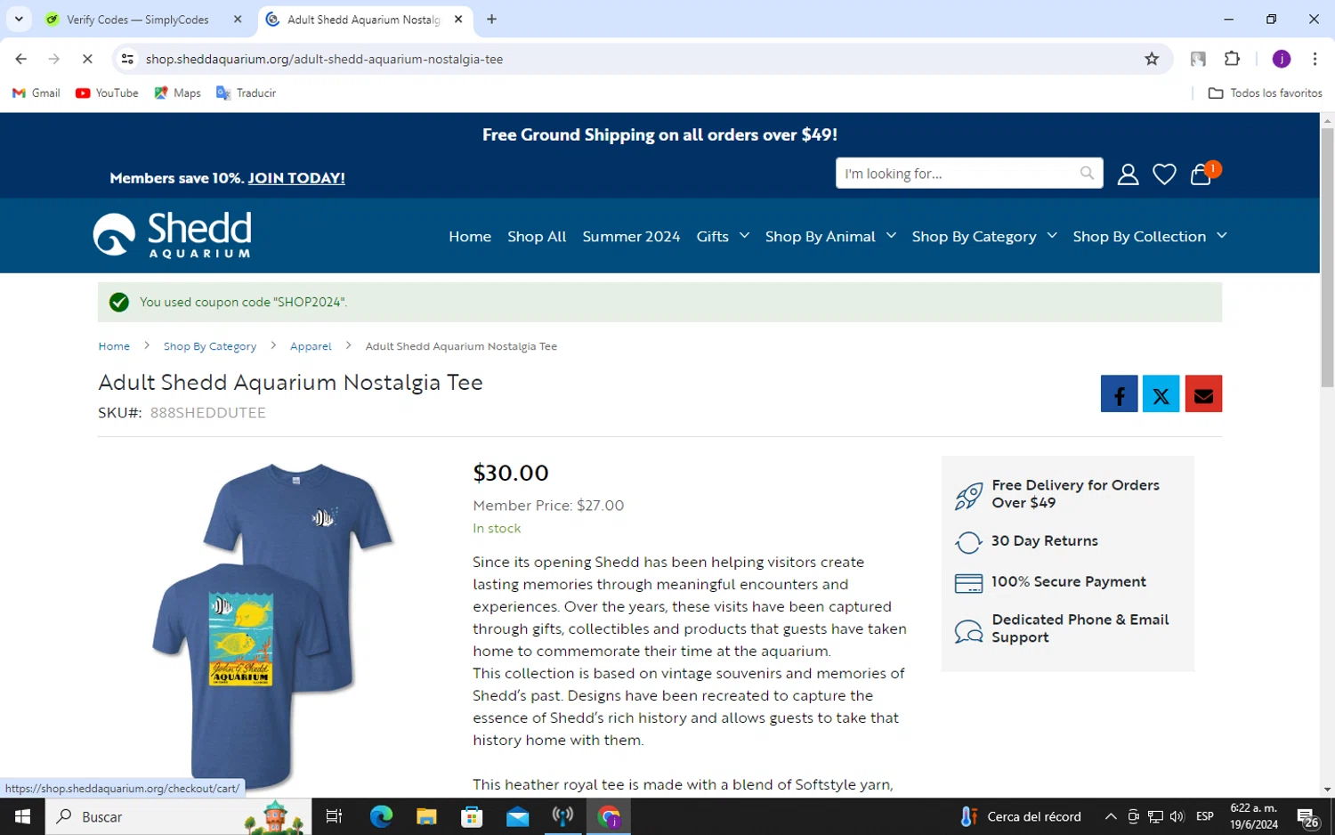This screenshot has height=835, width=1335.
Task: Open the weather widget Cerca del récord
Action: coord(1020,816)
